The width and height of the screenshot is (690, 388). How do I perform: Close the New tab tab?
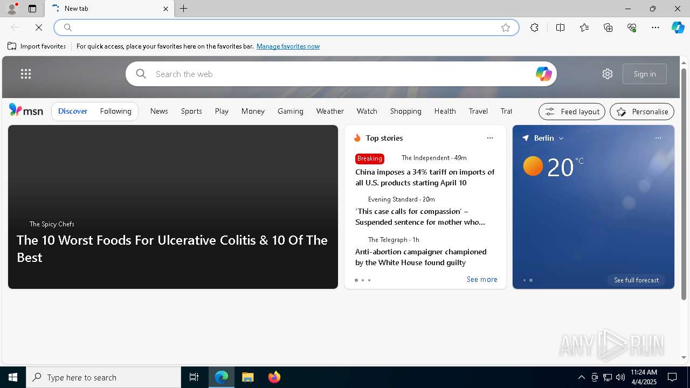click(x=165, y=9)
